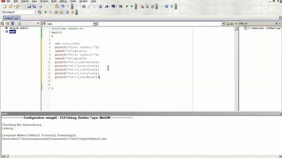The height and width of the screenshot is (158, 282).
Task: Click the Print icon
Action: pos(40,7)
